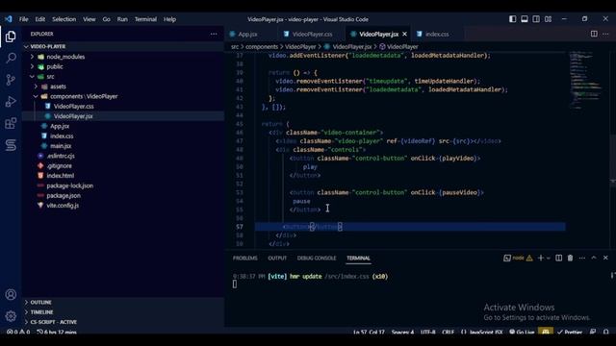616x346 pixels.
Task: Close the terminal panel
Action: [x=605, y=258]
